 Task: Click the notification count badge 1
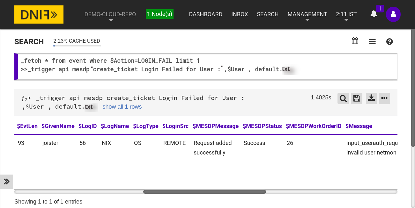point(380,9)
